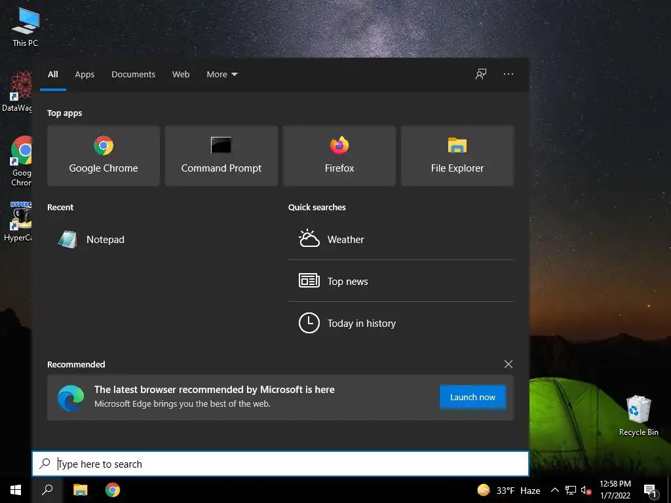Select the Google Chrome desktop shortcut
Viewport: 671px width, 503px height.
pos(22,161)
